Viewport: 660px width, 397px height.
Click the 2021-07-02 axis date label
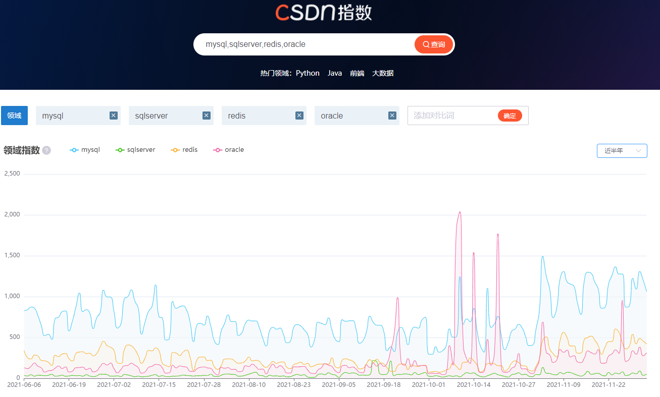114,384
